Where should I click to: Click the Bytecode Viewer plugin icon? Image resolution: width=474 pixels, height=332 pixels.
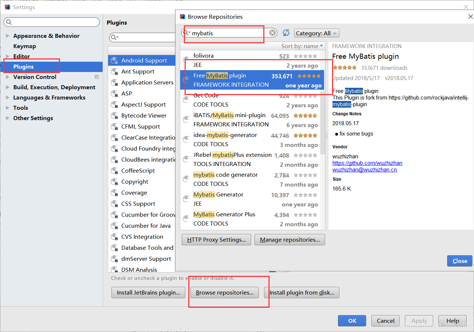114,116
